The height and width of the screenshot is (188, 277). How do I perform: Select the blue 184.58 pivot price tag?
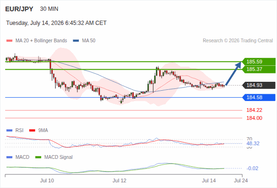point(259,97)
